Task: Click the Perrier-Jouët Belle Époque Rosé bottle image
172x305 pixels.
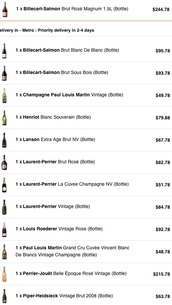Action: (4, 274)
